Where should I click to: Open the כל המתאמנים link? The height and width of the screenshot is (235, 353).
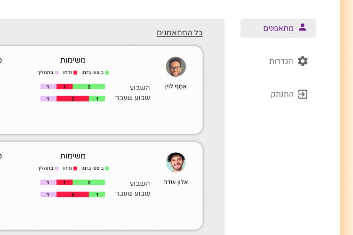(x=180, y=33)
